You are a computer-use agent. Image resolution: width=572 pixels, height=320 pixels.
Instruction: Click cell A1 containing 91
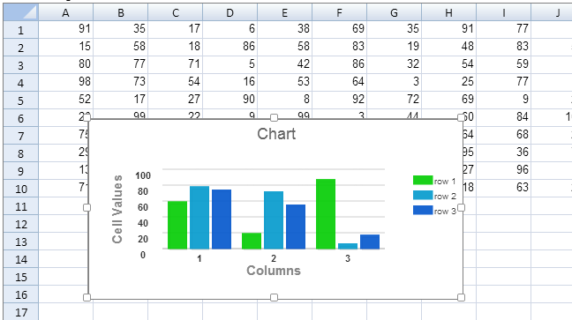click(65, 28)
